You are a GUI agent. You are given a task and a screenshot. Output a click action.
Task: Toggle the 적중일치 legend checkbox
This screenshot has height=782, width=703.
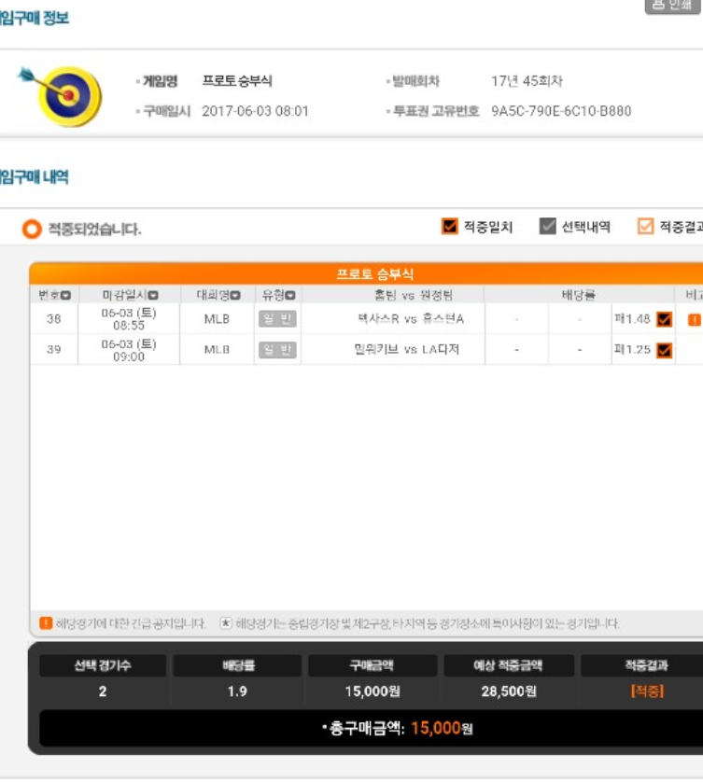click(x=450, y=227)
